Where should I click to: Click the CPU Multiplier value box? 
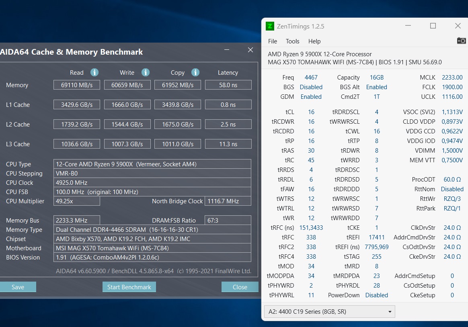76,201
